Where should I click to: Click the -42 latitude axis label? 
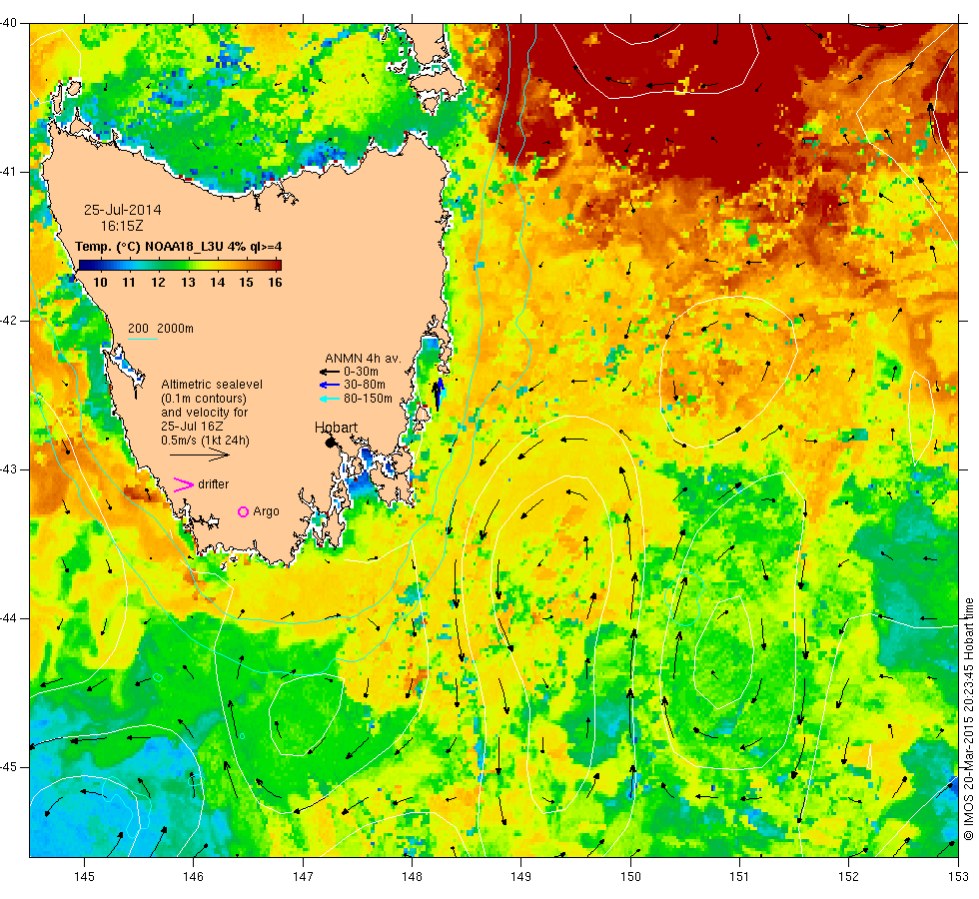(x=8, y=321)
